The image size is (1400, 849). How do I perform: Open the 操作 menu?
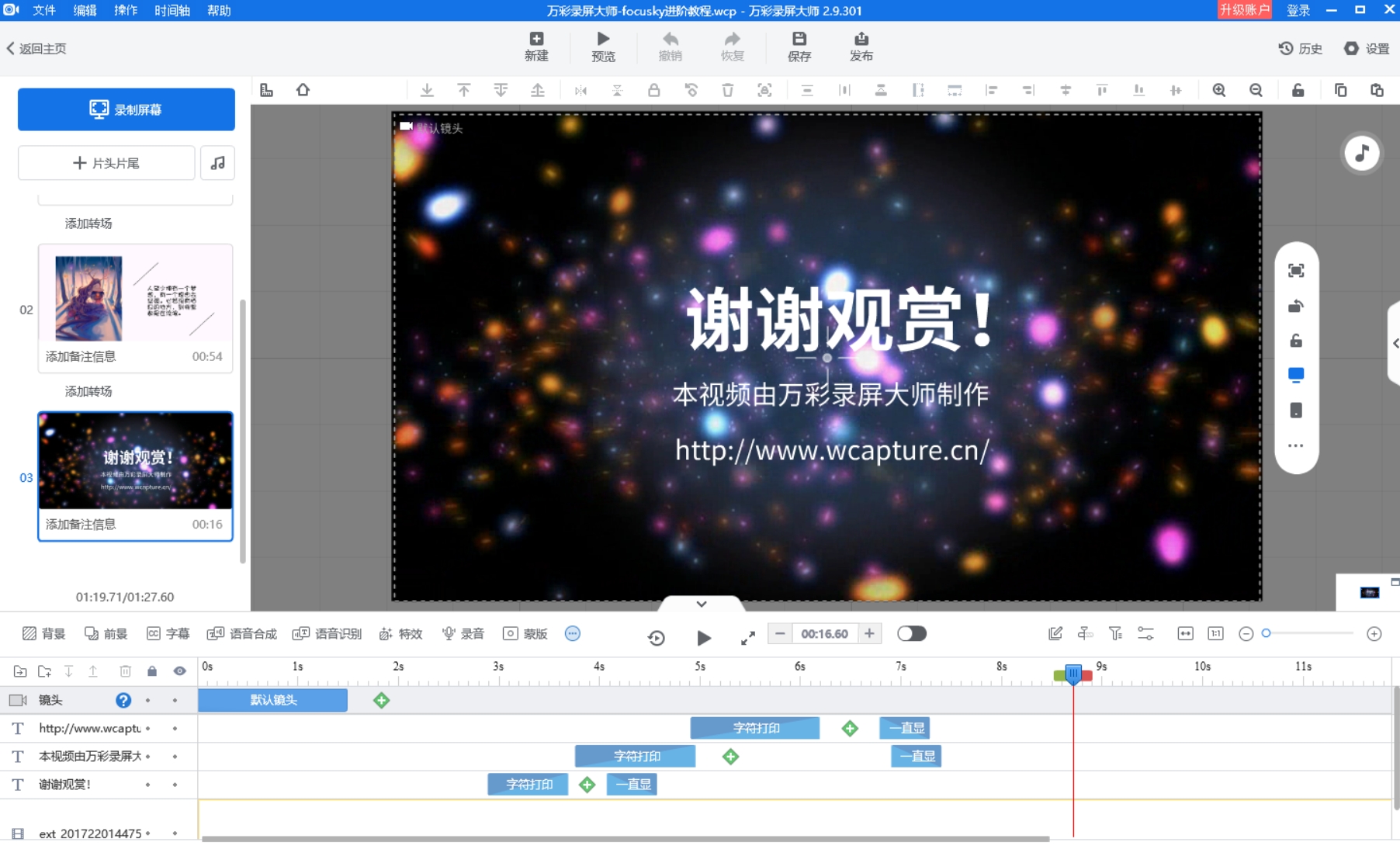[x=126, y=10]
